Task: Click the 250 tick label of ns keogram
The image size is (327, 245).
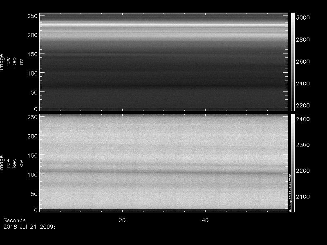Action: pos(33,16)
